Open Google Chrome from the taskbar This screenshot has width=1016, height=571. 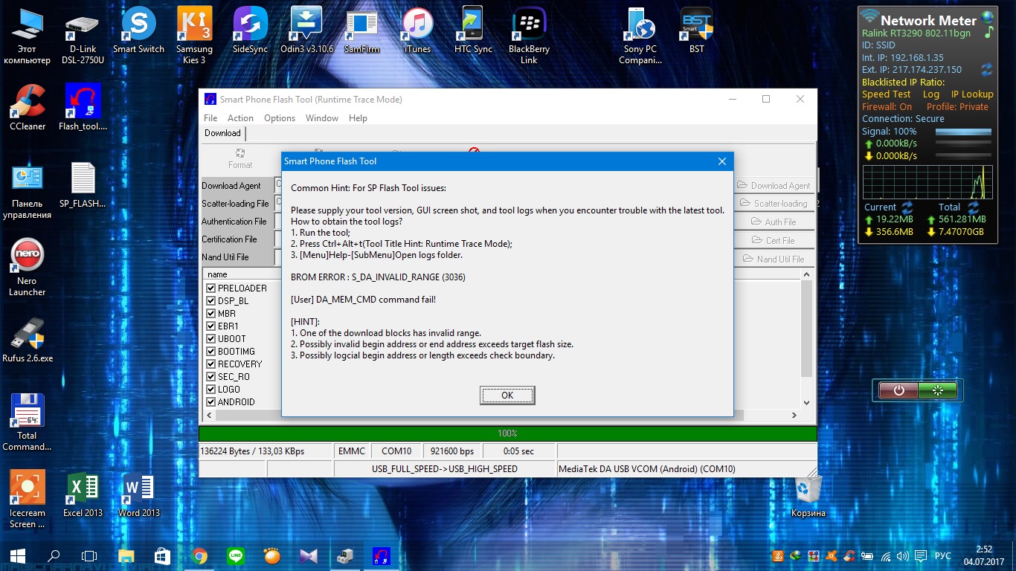click(199, 555)
